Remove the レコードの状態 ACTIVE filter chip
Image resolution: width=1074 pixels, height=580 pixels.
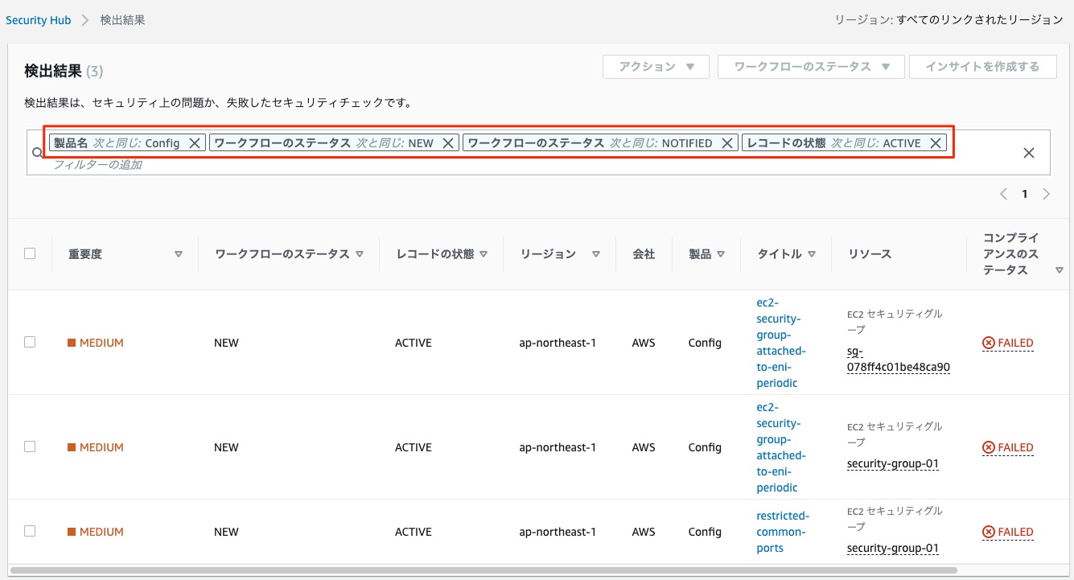(935, 143)
